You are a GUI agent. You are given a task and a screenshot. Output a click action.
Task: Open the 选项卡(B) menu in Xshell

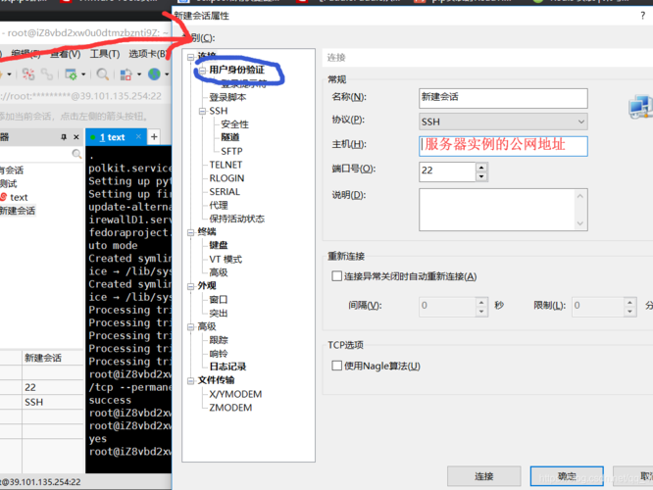(147, 54)
